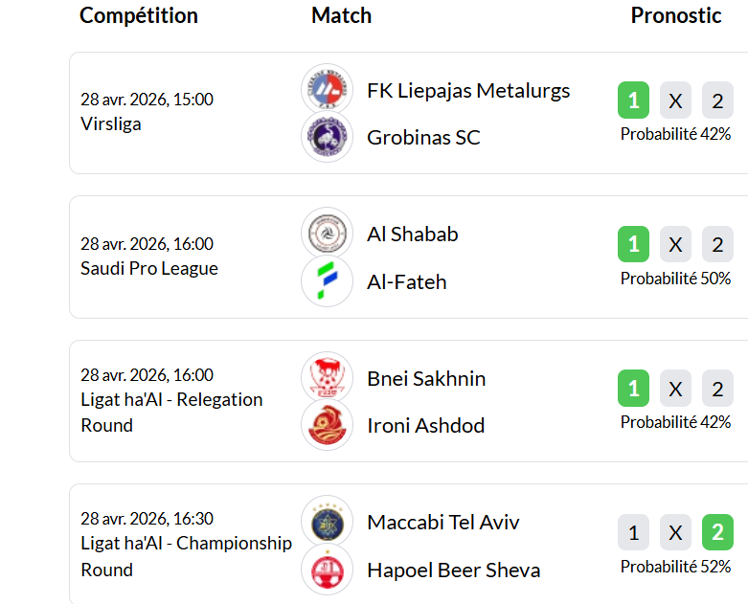Click the FK Liepajas Metalurgs team logo

pos(327,89)
